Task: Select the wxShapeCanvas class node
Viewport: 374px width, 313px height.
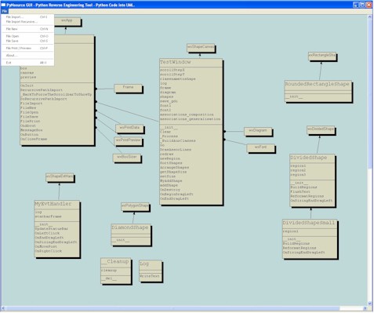Action: pos(201,48)
